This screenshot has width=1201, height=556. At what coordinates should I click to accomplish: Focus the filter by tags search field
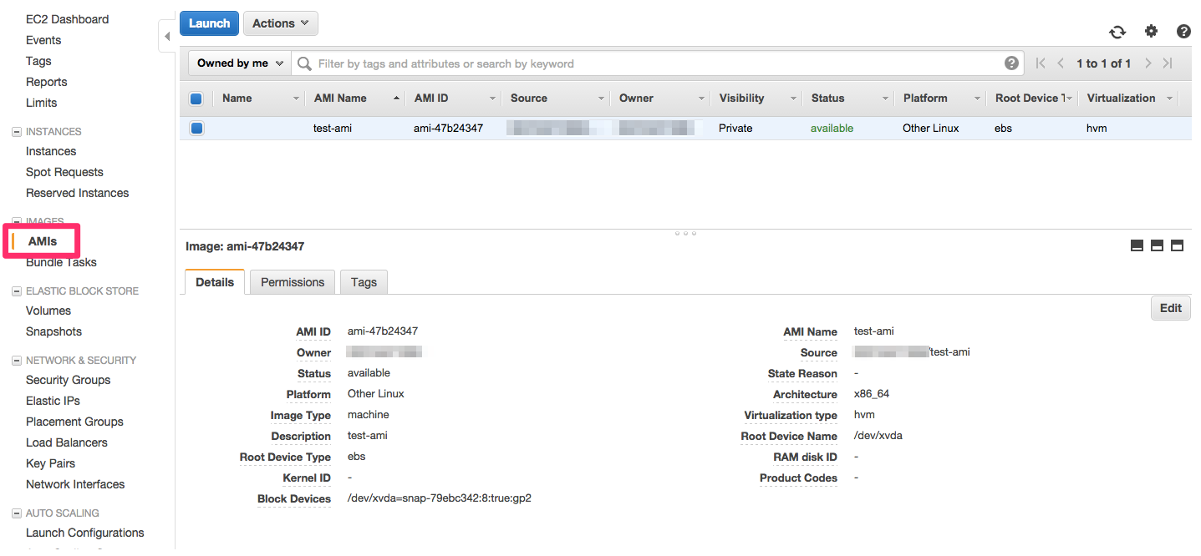pos(652,63)
